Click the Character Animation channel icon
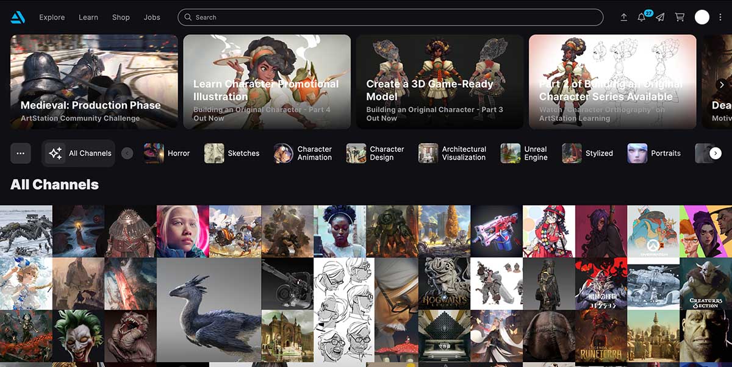The width and height of the screenshot is (732, 367). pos(284,153)
